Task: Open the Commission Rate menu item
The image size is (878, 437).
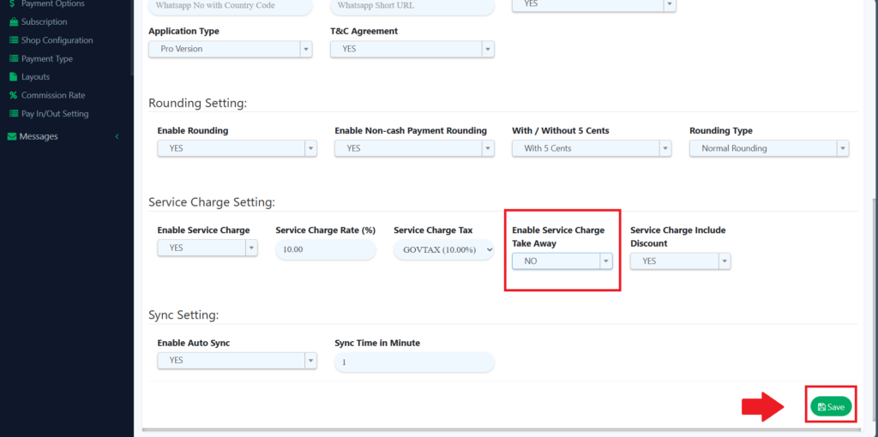Action: pyautogui.click(x=52, y=96)
